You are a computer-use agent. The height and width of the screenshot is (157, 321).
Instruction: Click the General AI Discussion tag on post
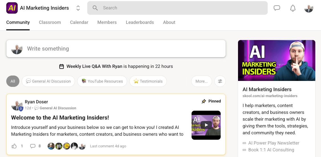[x=55, y=108]
